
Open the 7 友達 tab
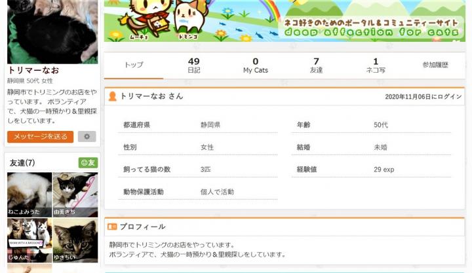[316, 65]
